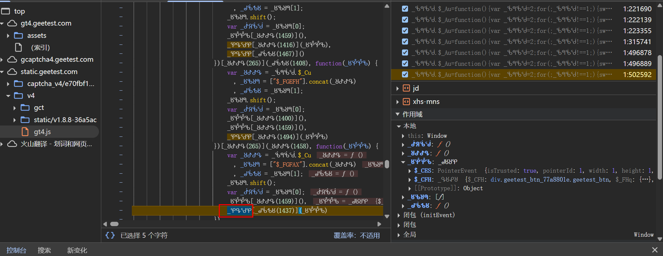The width and height of the screenshot is (663, 256).
Task: Click the code editor vertical scrollbar thumb
Action: pyautogui.click(x=387, y=164)
